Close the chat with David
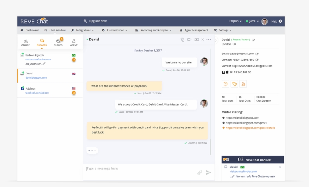Image resolution: width=309 pixels, height=187 pixels. [x=203, y=40]
